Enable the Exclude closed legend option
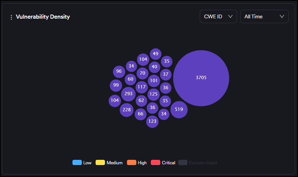This screenshot has height=177, width=298. tap(198, 163)
